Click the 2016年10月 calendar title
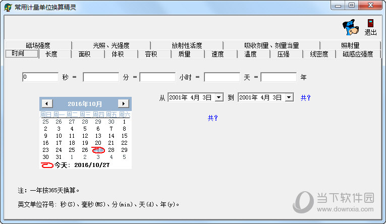Viewport: 386px width, 224px height. click(85, 104)
